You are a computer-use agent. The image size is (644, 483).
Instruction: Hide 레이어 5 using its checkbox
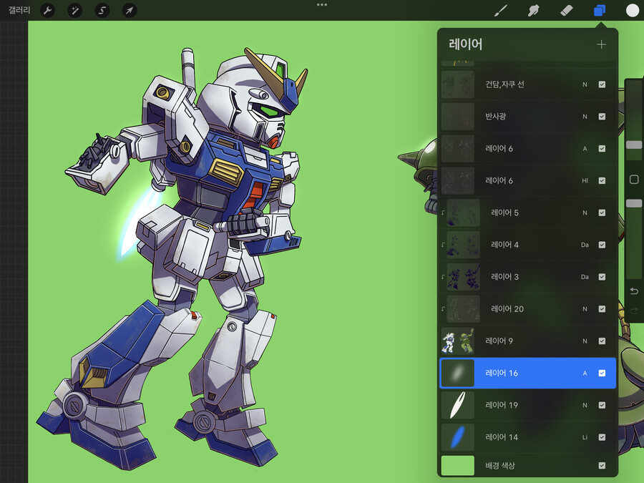point(602,213)
